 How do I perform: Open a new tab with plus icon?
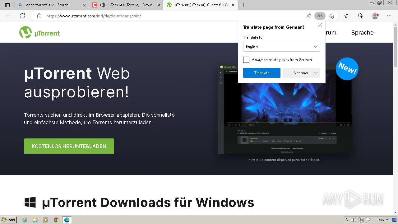(x=243, y=5)
